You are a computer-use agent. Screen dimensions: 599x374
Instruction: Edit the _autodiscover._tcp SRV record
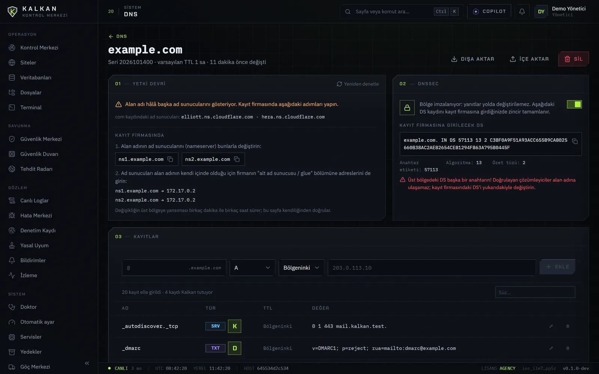(x=551, y=326)
